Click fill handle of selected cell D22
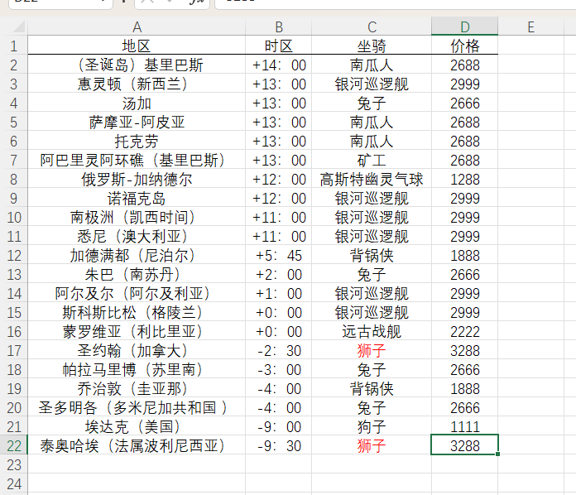 [x=497, y=454]
